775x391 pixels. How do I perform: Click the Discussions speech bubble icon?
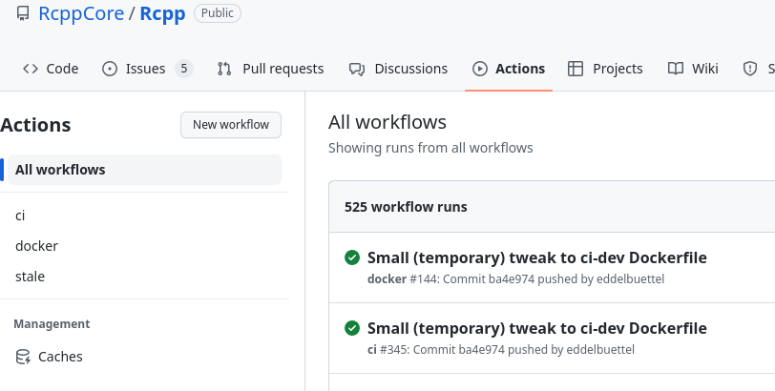357,69
